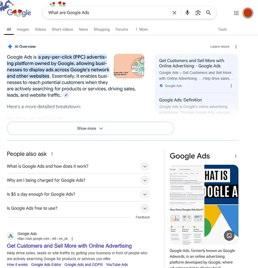Click the AI Overview thumbnail image
Viewport: 258px width, 268px height.
(129, 66)
